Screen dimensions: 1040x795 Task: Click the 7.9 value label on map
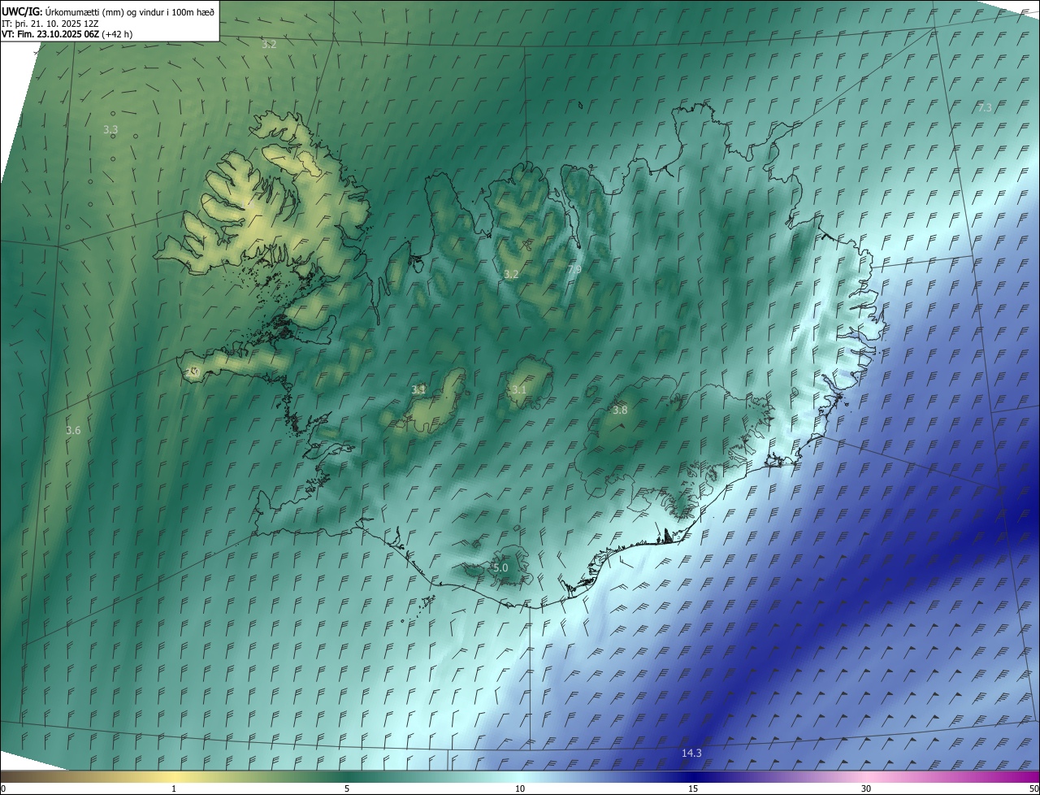(x=574, y=269)
